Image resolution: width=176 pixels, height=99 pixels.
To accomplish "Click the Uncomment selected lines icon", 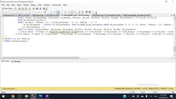I will (82, 12).
